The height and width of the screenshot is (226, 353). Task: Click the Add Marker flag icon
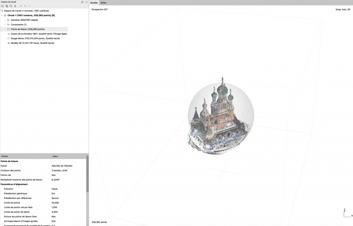tap(11, 6)
